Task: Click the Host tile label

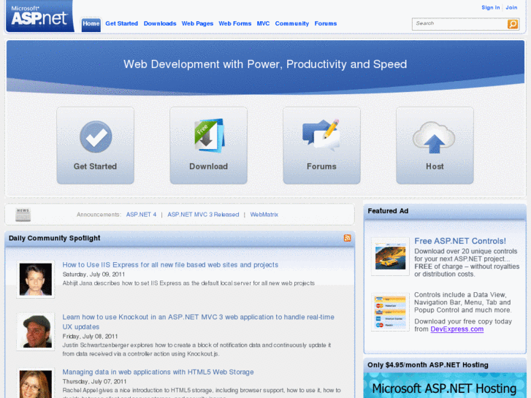Action: [x=435, y=167]
